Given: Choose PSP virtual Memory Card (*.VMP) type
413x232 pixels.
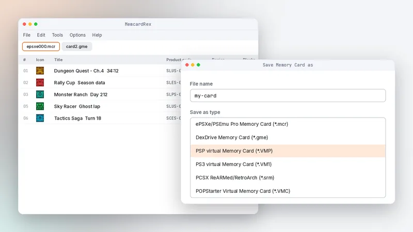Looking at the screenshot, I should (288, 151).
